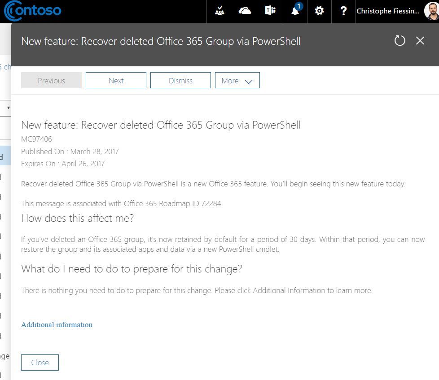Viewport: 439px width, 380px height.
Task: Click the 'How does this affect me?' heading
Action: [78, 218]
